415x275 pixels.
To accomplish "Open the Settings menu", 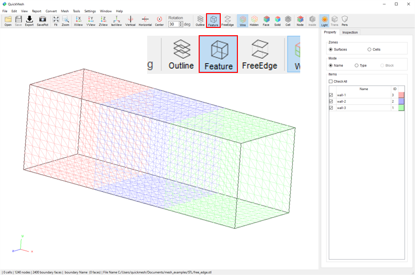I will (90, 11).
